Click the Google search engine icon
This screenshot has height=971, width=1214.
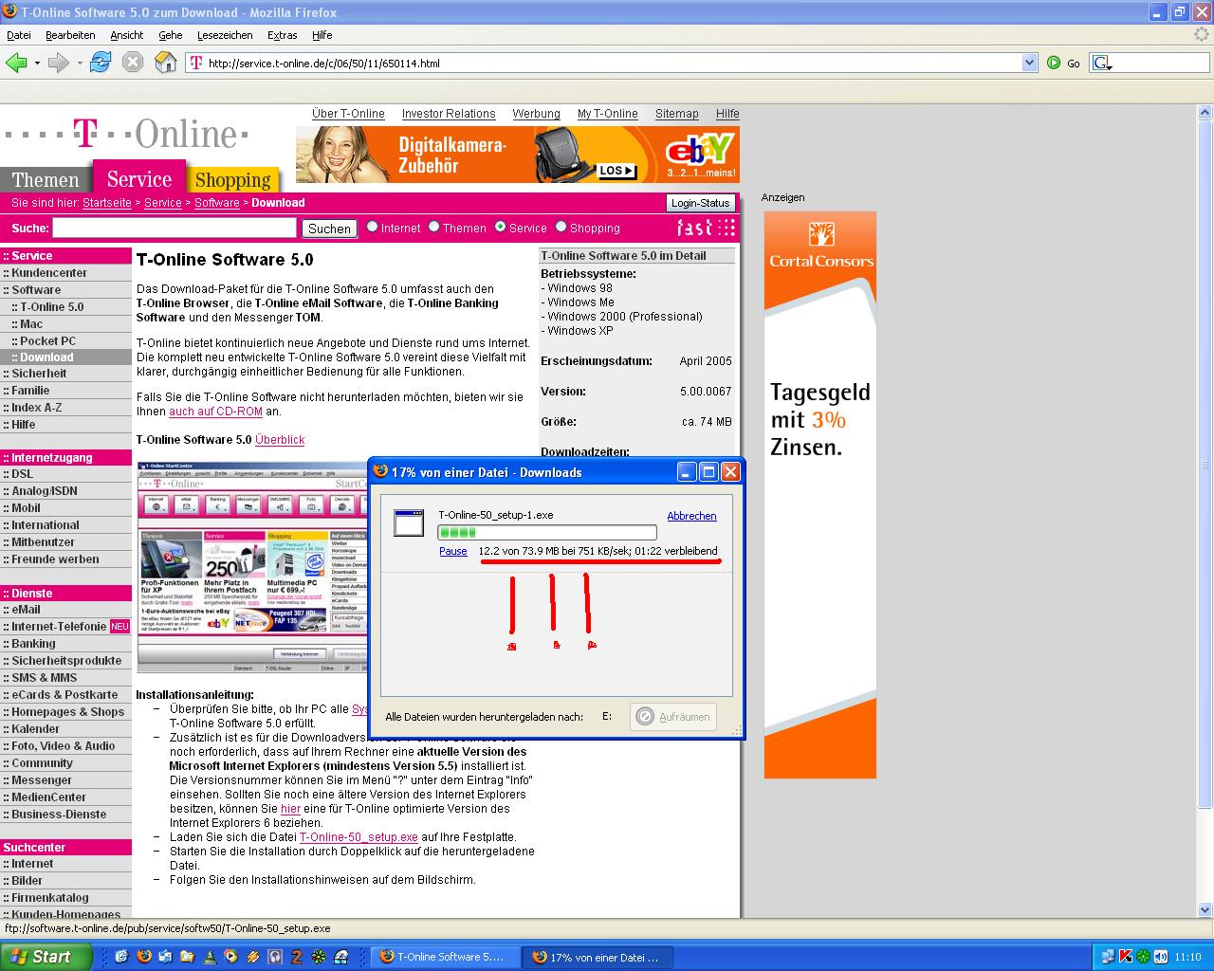pyautogui.click(x=1101, y=63)
